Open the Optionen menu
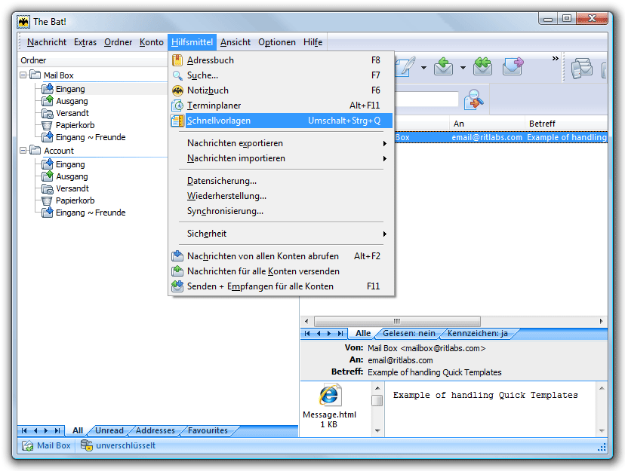 point(276,42)
